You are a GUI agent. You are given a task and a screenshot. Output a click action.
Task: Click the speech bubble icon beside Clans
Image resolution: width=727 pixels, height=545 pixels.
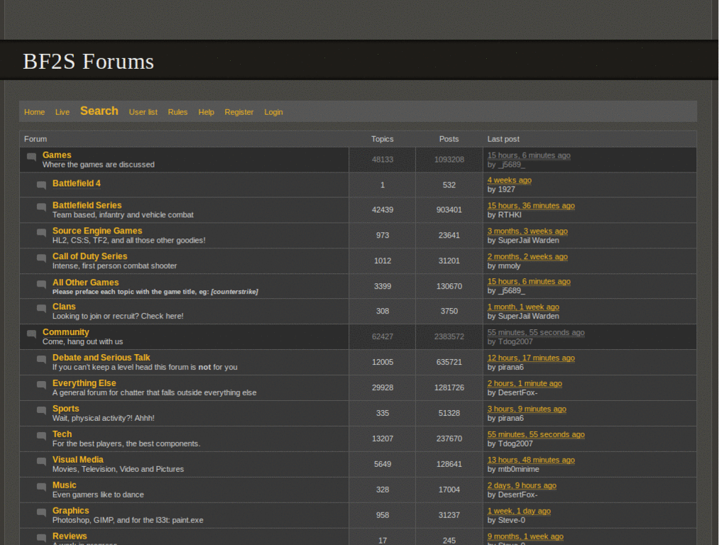pos(42,309)
